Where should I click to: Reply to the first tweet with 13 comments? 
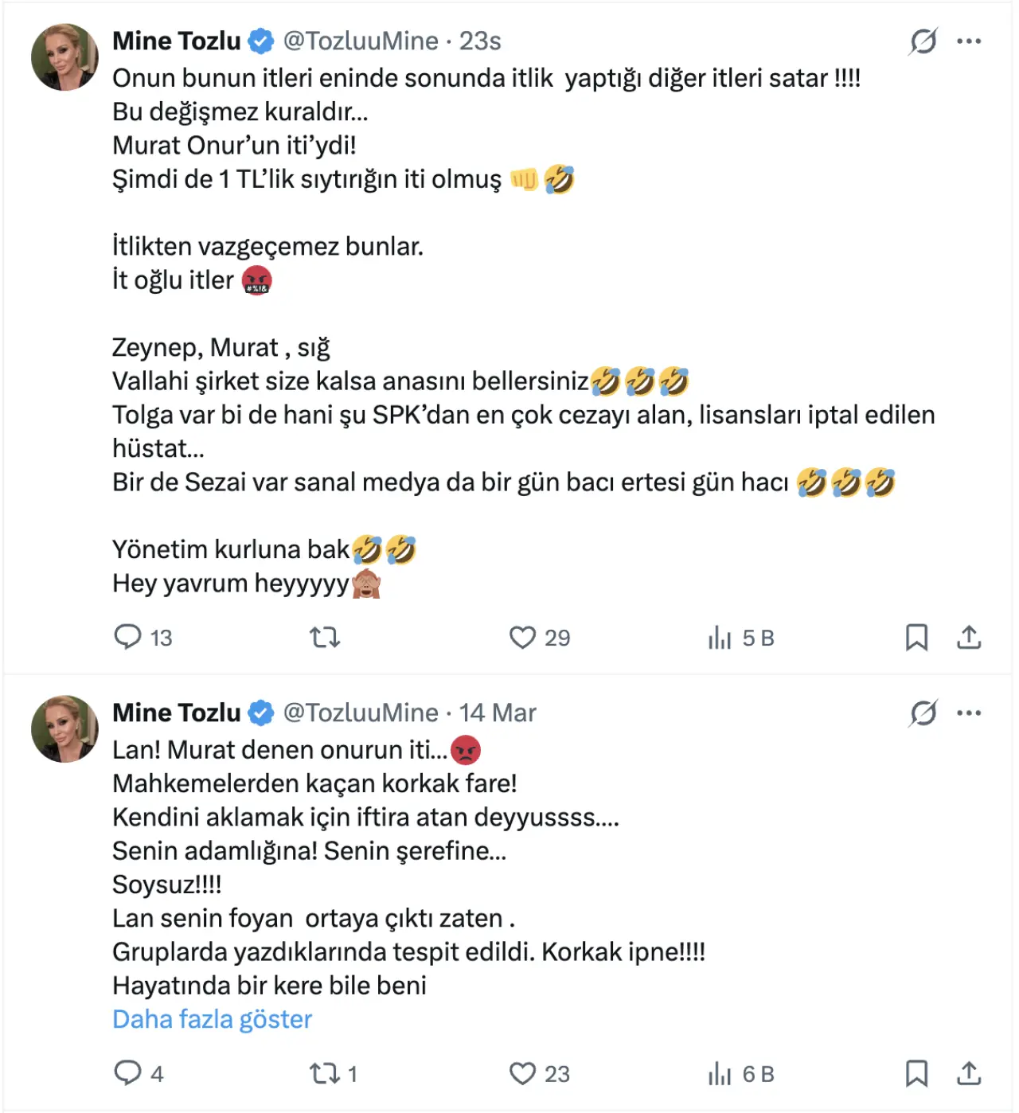[x=127, y=637]
